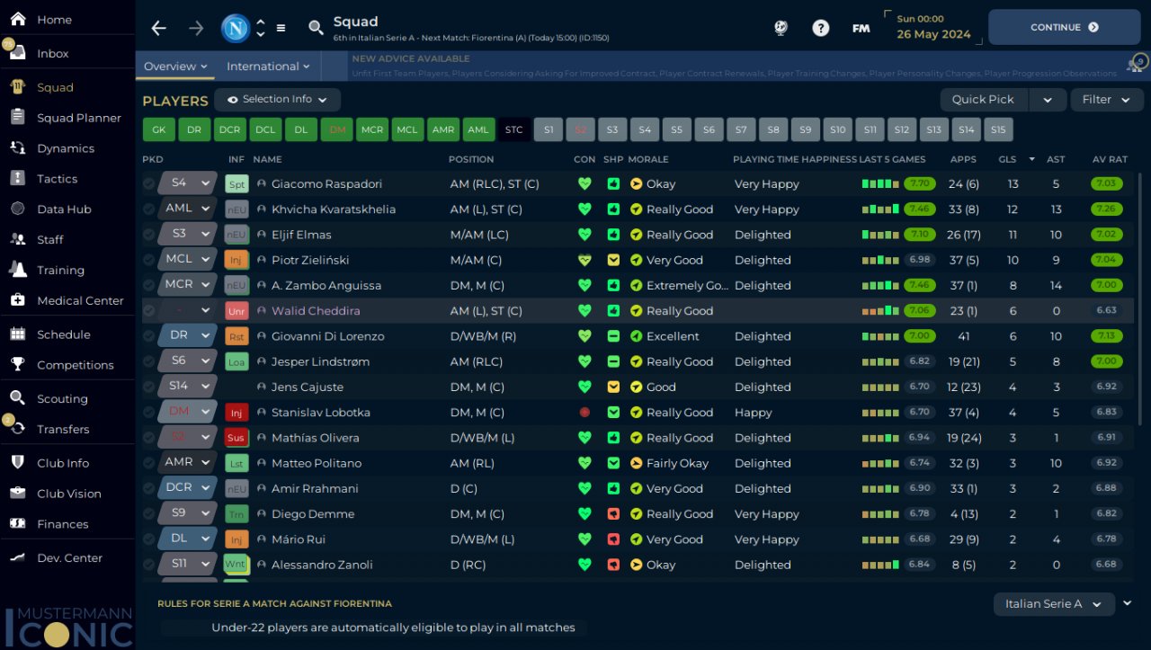Click the Quick Pick button
Screen dimensions: 1151x650
point(983,100)
